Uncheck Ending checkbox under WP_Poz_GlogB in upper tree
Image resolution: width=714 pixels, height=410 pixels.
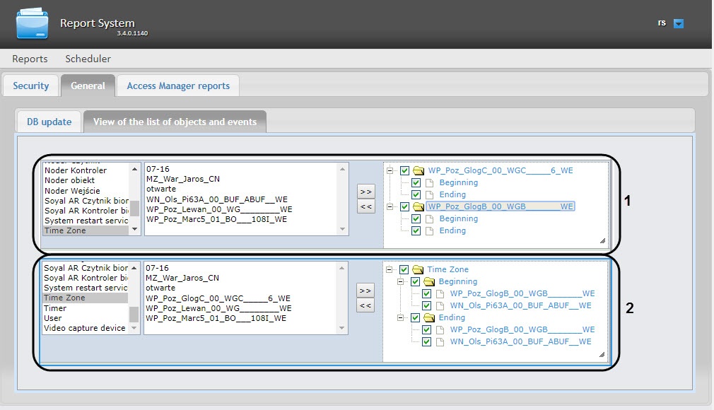pos(416,230)
